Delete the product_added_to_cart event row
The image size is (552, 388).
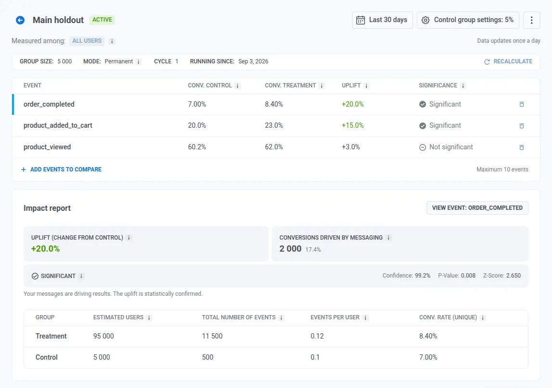point(522,126)
